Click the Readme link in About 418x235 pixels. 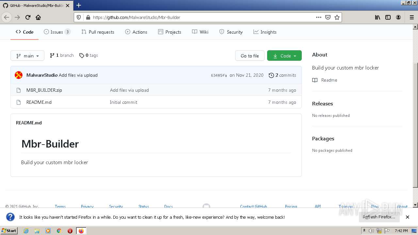(x=325, y=80)
